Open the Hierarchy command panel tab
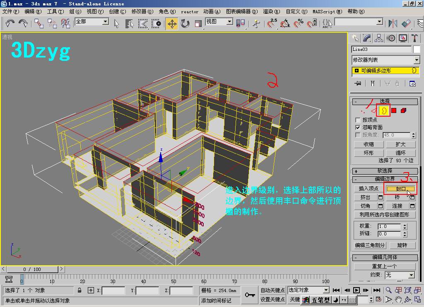The width and height of the screenshot is (424, 307). 379,38
